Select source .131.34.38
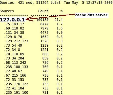The width and height of the screenshot is (113, 95). pos(14,33)
